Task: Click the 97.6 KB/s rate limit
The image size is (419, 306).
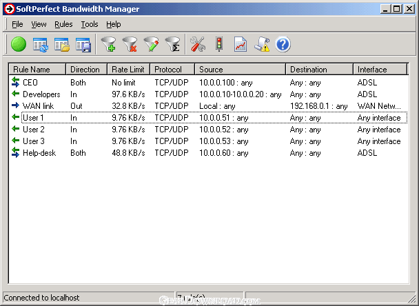Action: 128,94
